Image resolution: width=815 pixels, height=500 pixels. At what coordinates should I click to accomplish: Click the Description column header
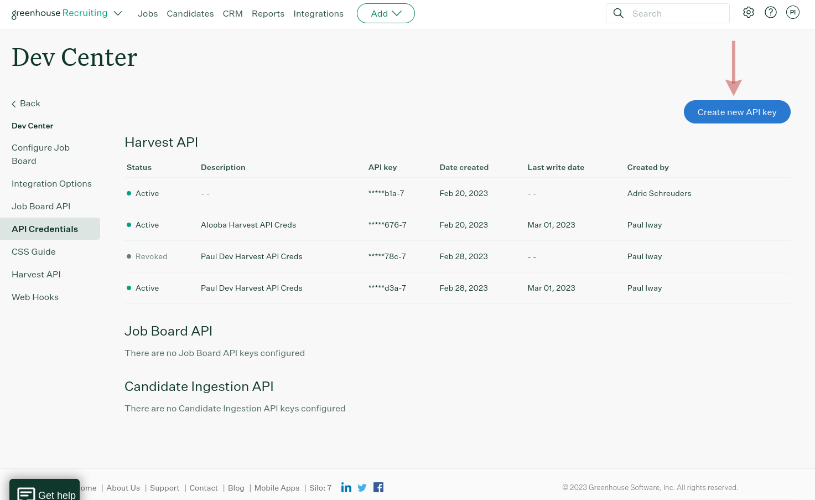click(223, 167)
